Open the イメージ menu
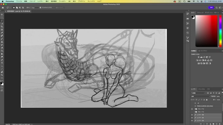The width and height of the screenshot is (223, 125). (32, 1)
